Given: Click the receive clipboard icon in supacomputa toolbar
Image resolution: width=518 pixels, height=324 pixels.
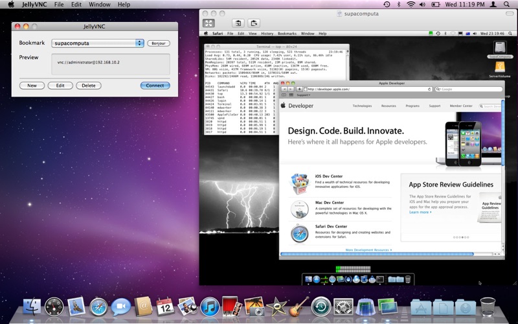Looking at the screenshot, I should pos(238,23).
